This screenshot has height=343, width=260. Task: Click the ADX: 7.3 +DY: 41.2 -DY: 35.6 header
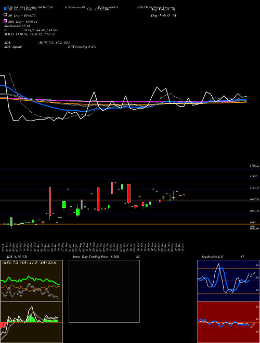[x=29, y=263]
